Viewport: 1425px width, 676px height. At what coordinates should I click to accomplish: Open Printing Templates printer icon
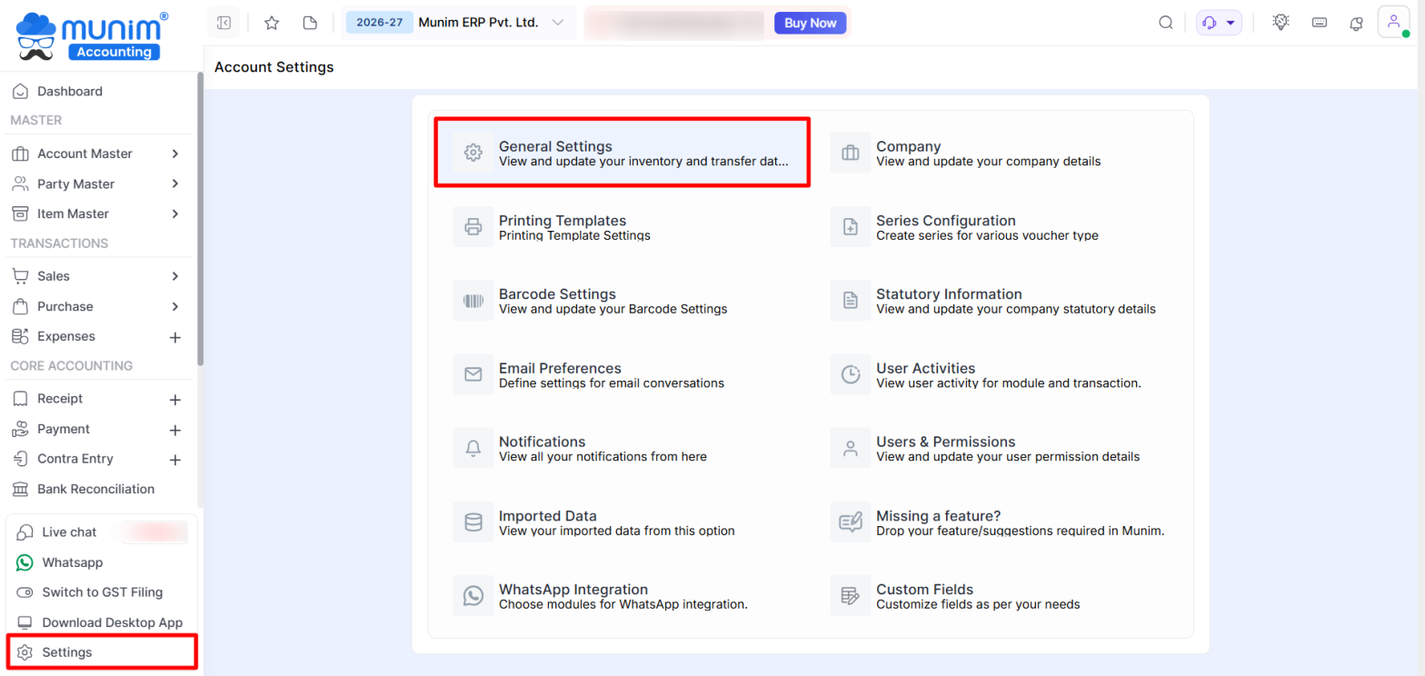[473, 227]
